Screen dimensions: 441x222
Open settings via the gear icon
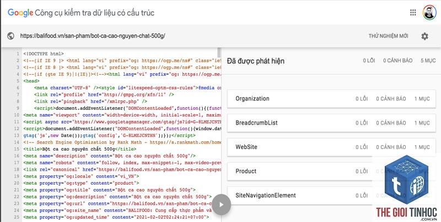424,36
